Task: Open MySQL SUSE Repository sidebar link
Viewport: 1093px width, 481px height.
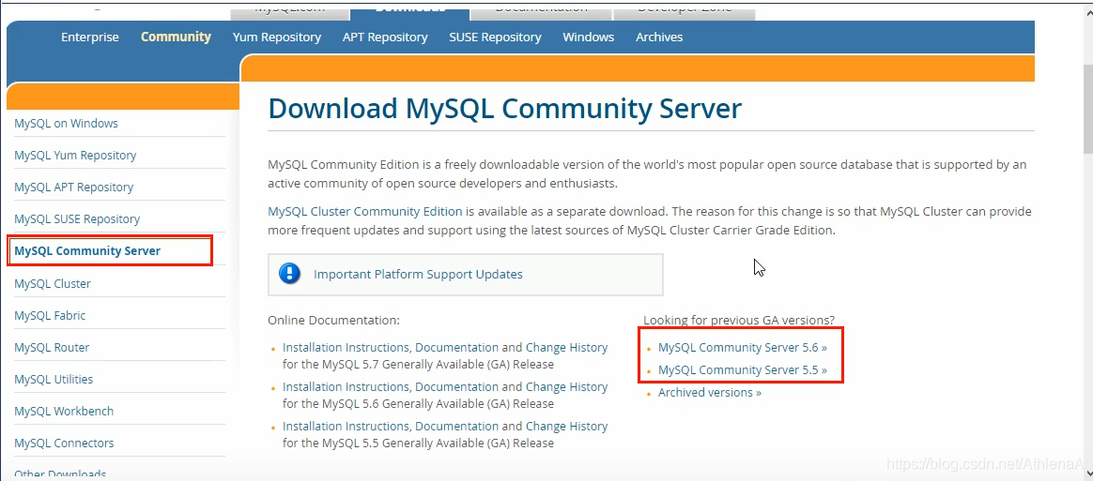Action: [x=77, y=218]
